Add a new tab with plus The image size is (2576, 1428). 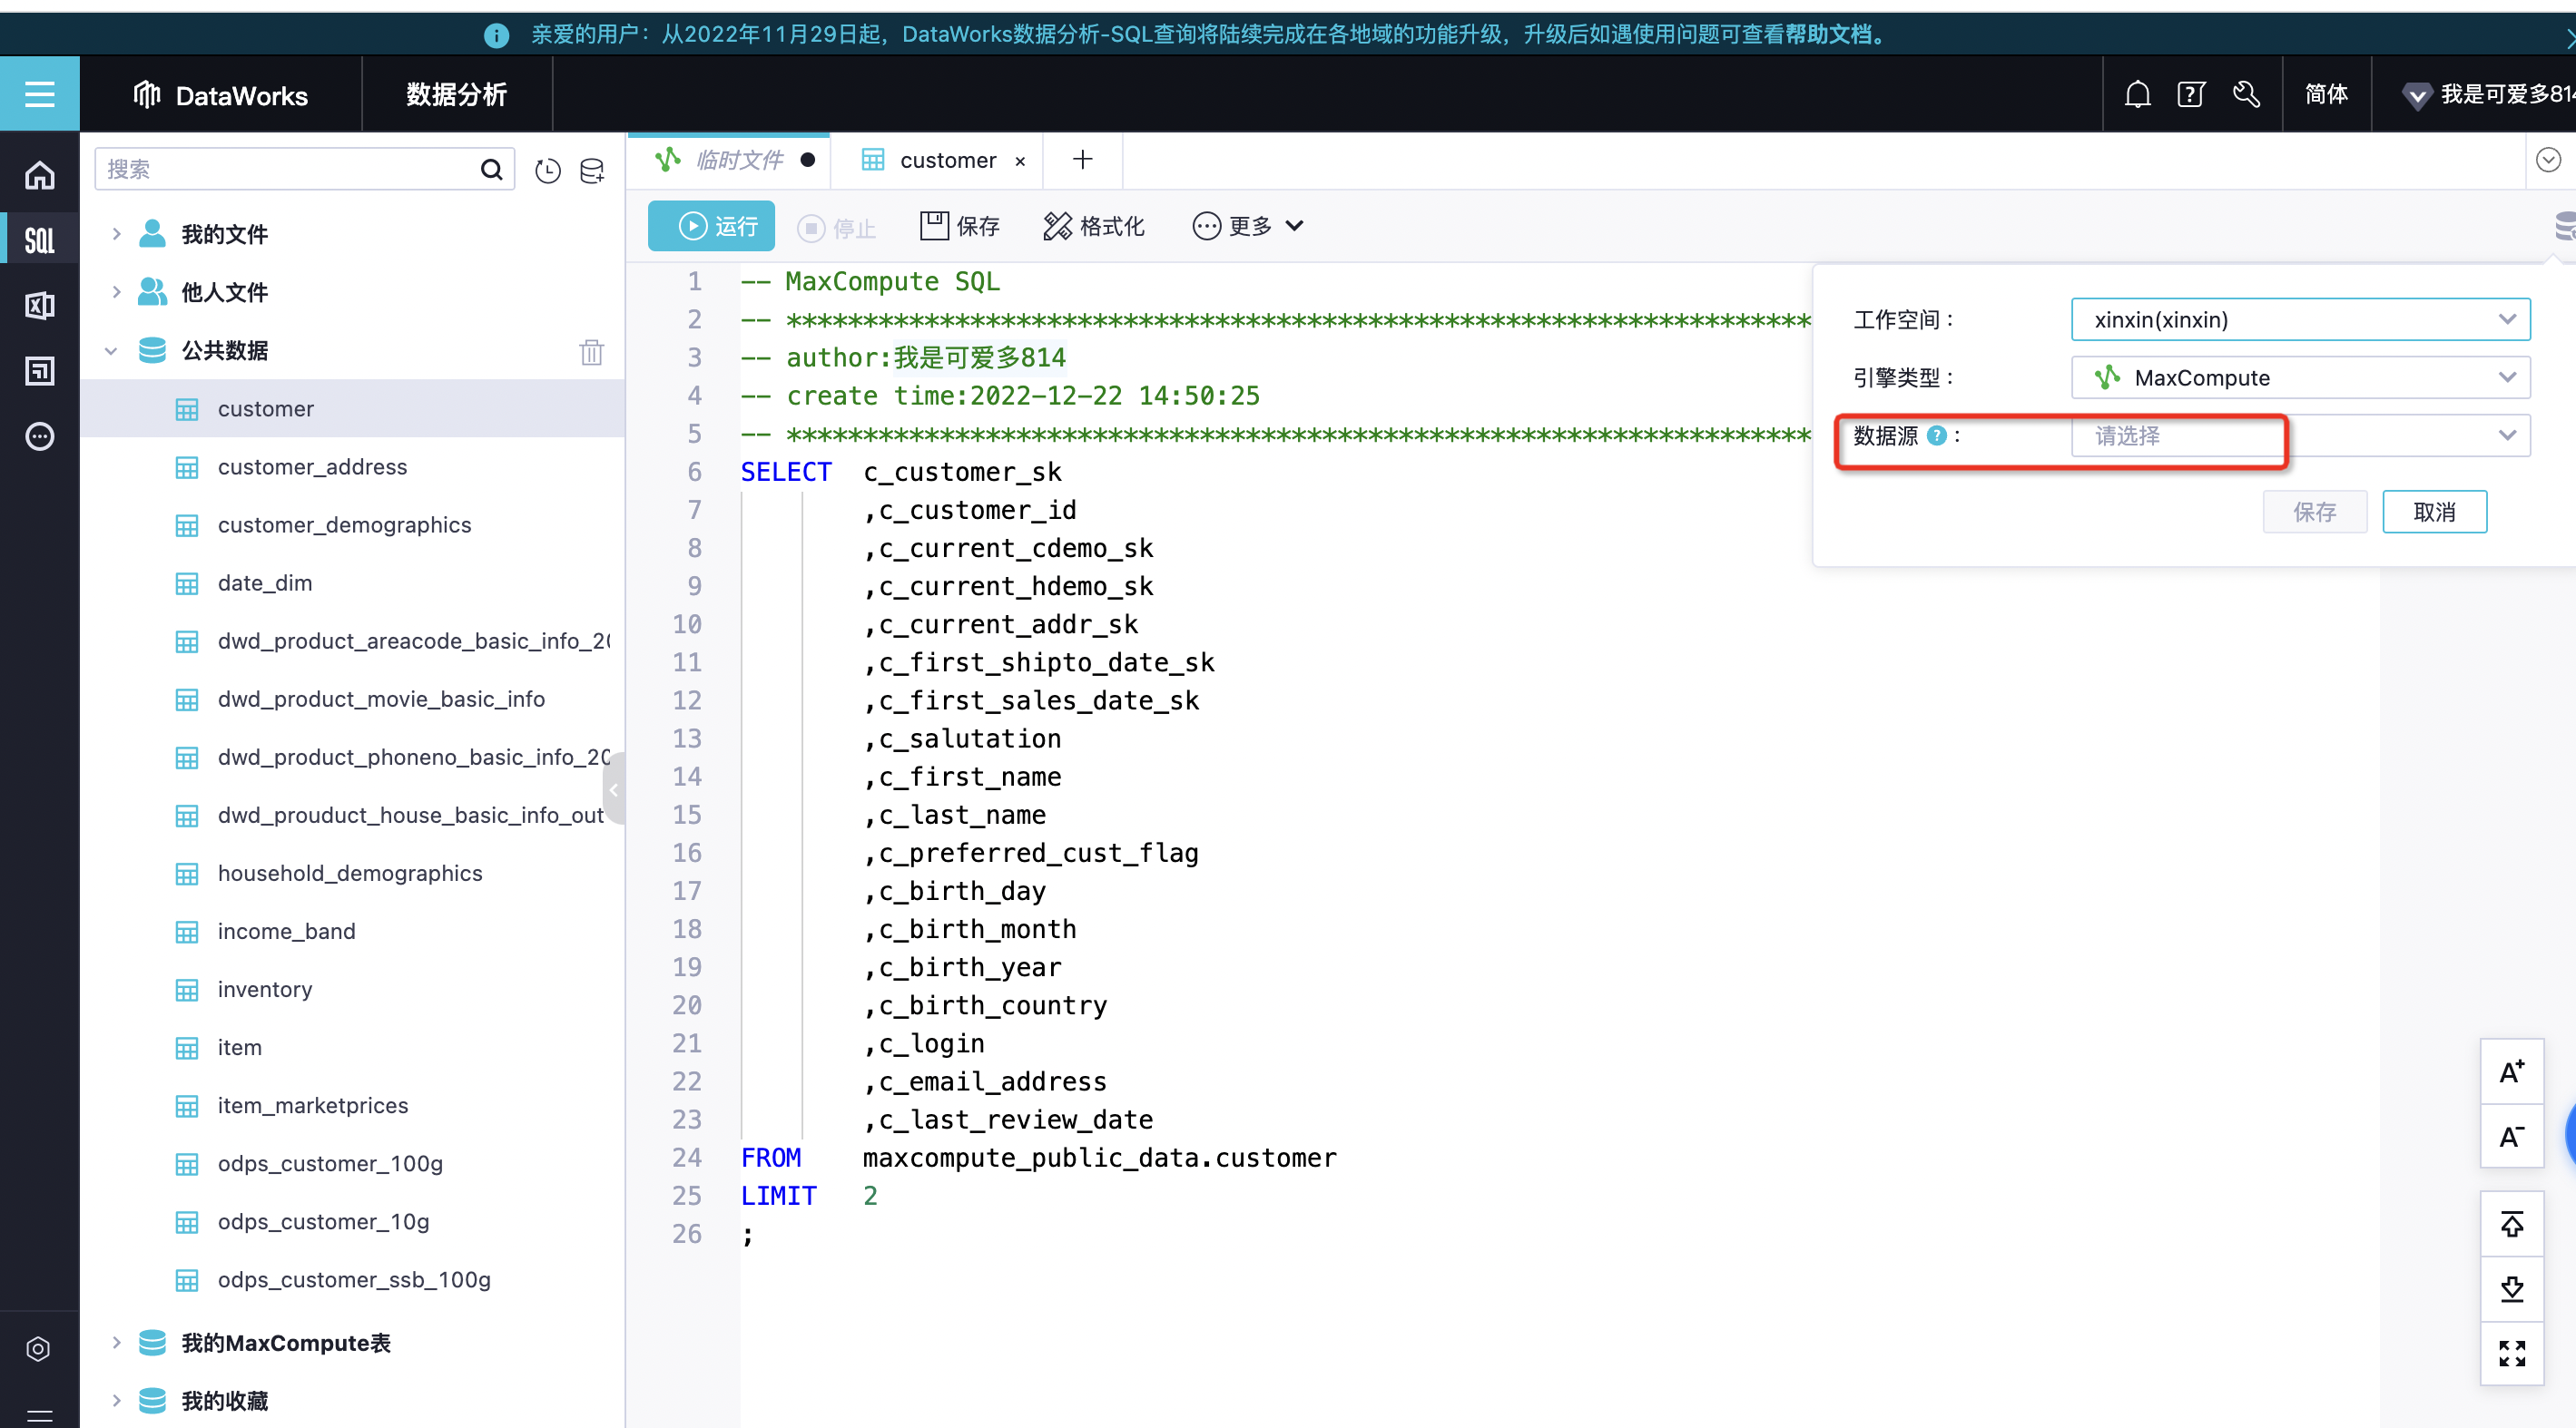(x=1082, y=160)
